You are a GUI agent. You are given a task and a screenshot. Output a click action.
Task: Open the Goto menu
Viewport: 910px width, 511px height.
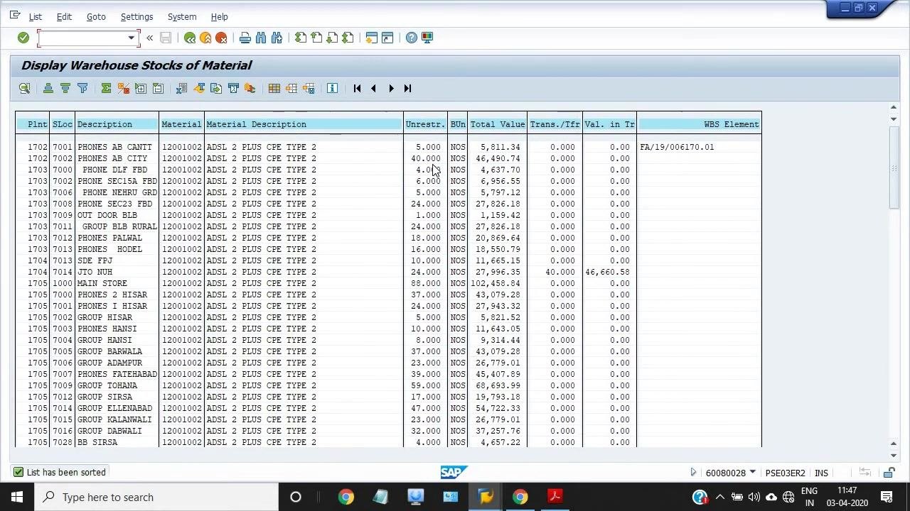point(96,16)
